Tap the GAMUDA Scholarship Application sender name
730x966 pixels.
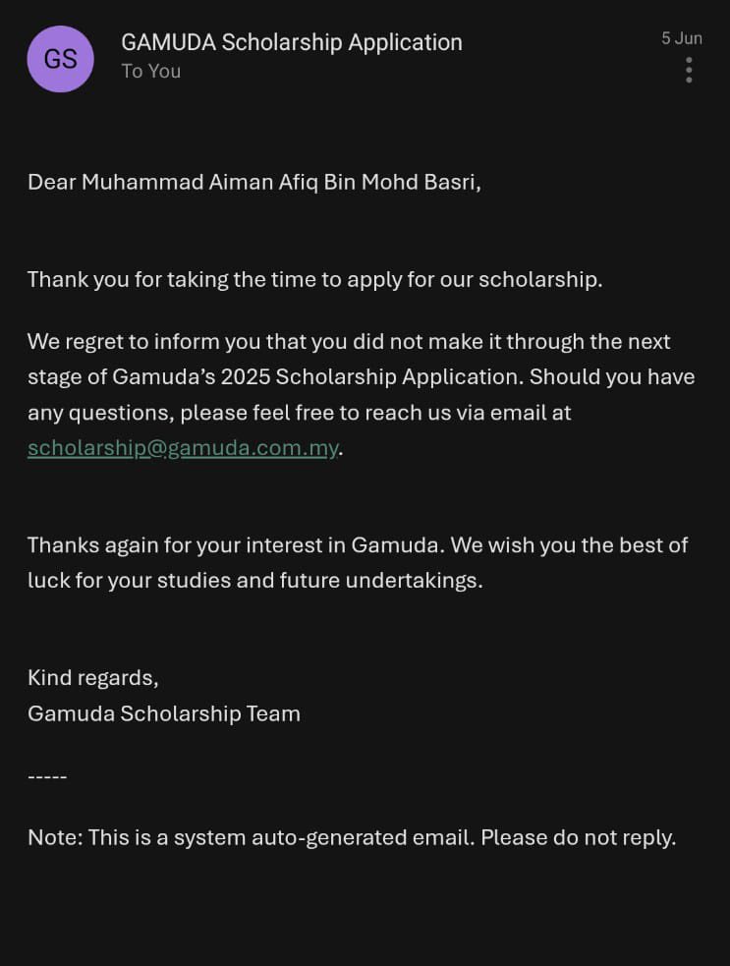coord(292,42)
